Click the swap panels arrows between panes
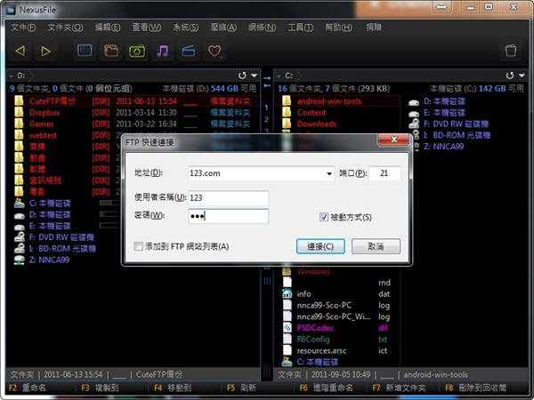Screen dimensions: 534x400 267,82
